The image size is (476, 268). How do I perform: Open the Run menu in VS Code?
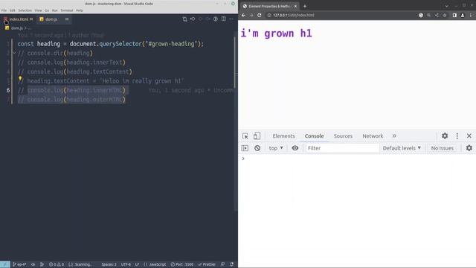(54, 10)
